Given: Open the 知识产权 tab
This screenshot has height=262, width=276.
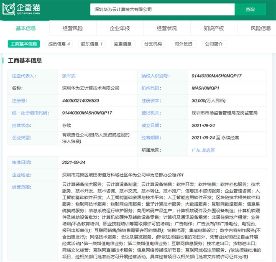Looking at the screenshot, I should pos(214,28).
